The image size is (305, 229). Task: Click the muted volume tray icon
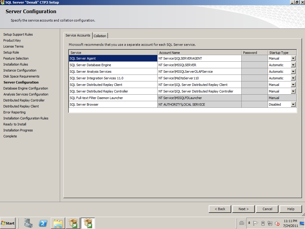(277, 223)
